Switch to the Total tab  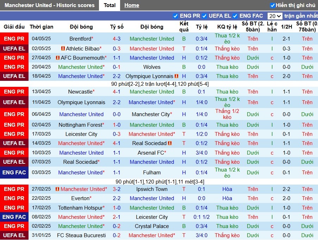(110, 5)
